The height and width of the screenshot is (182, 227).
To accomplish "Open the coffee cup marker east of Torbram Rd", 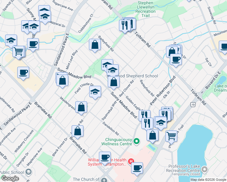I will 176,60.
